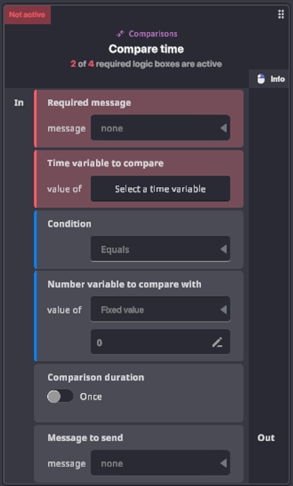Click the Comparisons sparkle icon
Viewport: 293px width, 486px height.
(x=120, y=34)
